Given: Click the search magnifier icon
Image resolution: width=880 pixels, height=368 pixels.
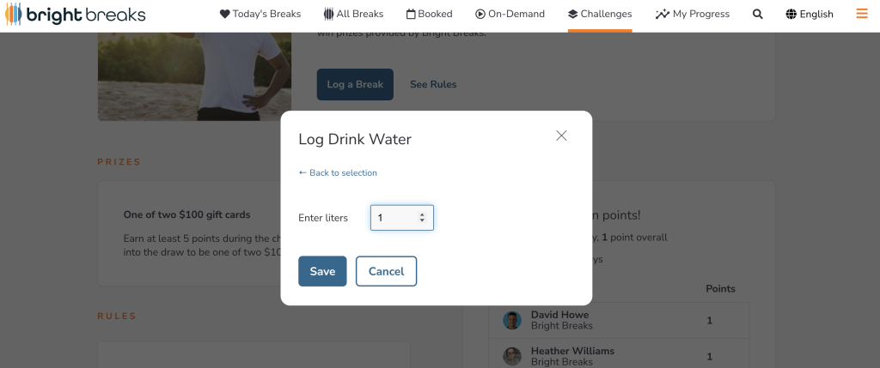Looking at the screenshot, I should coord(757,14).
